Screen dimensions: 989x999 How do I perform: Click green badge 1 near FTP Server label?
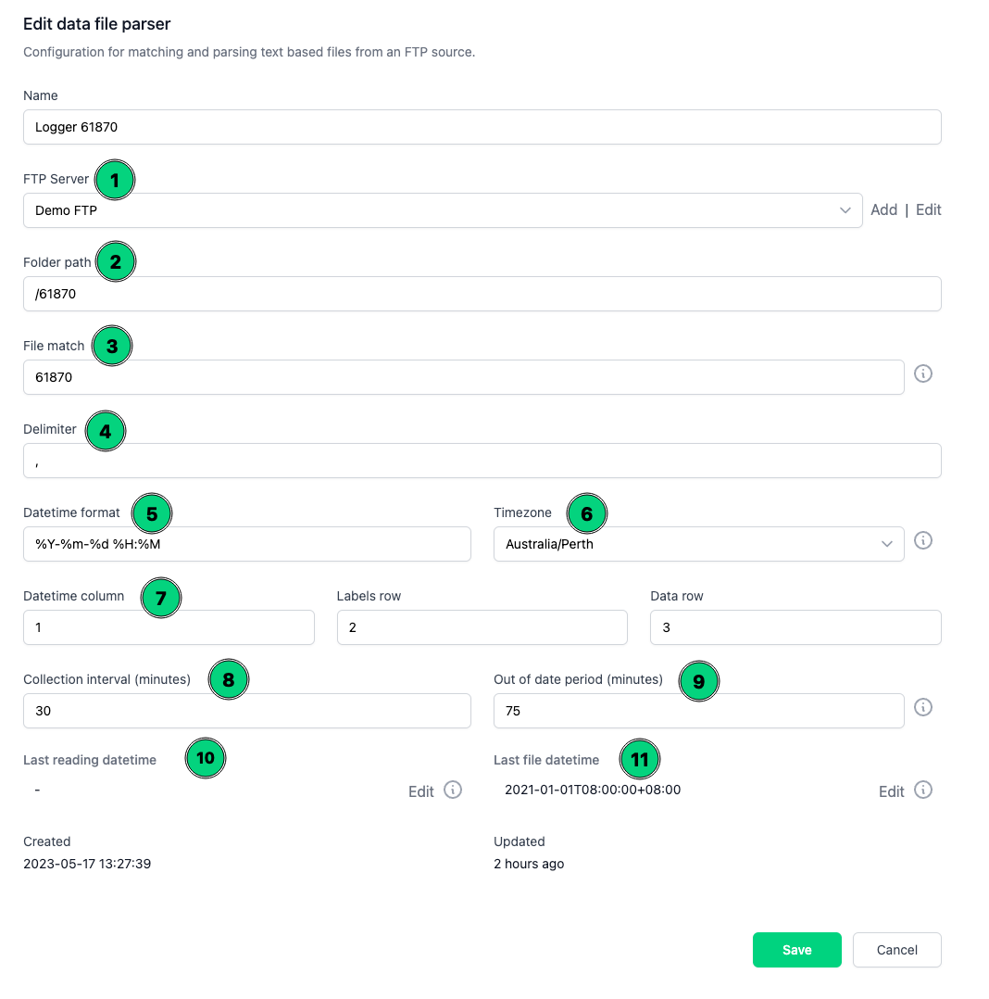(115, 180)
